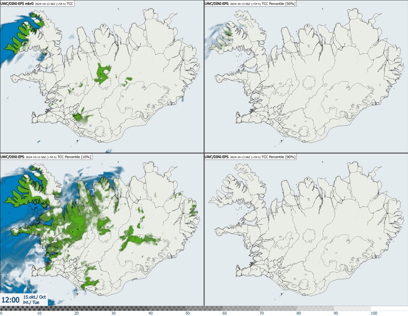408x316 pixels.
Task: Click the TCC Percentile [10%] panel title
Action: point(46,157)
